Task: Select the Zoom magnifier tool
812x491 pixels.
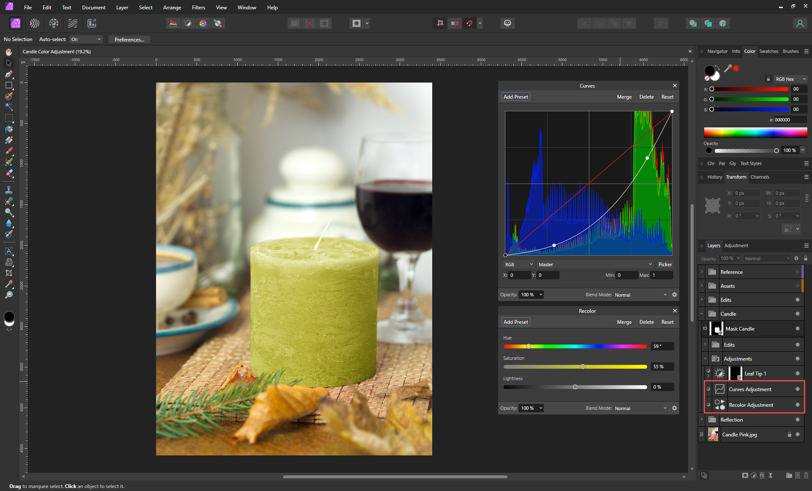Action: point(8,295)
